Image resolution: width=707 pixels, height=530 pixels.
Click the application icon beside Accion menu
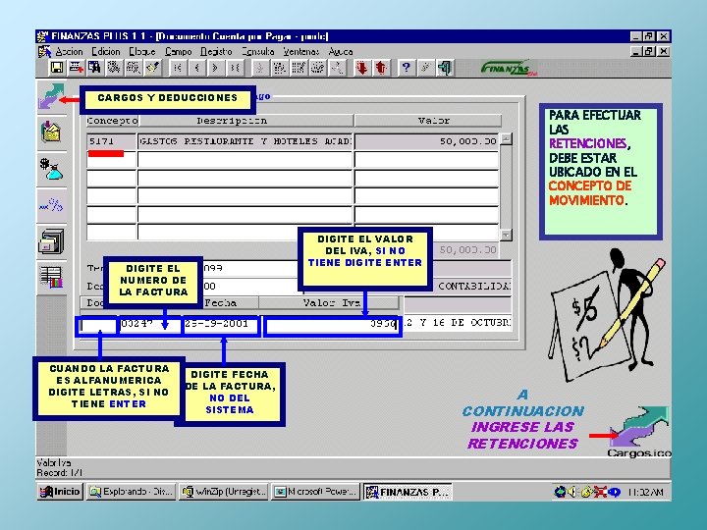click(44, 51)
